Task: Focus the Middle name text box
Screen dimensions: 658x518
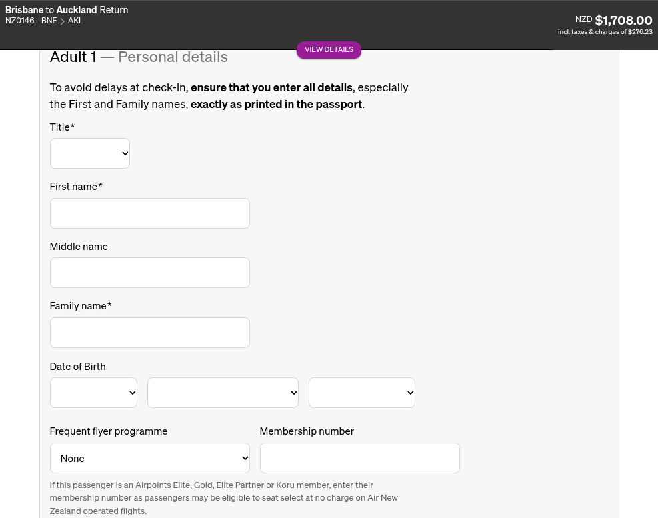Action: click(150, 273)
